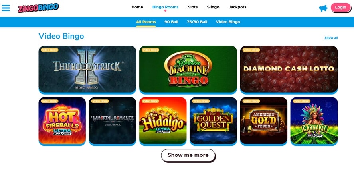
Task: Launch American Gold Fever game
Action: (x=264, y=121)
